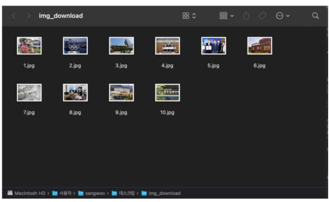Click the Edit Tags icon
This screenshot has width=329, height=202.
[x=262, y=16]
